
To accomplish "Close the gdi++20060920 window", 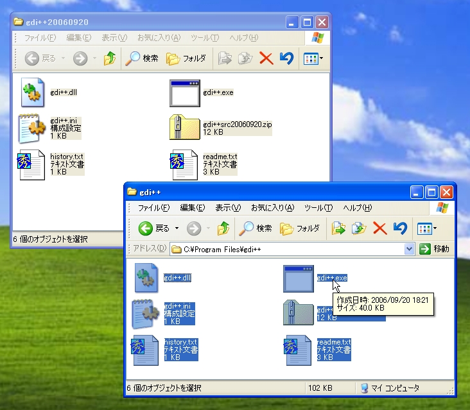I will (x=322, y=22).
